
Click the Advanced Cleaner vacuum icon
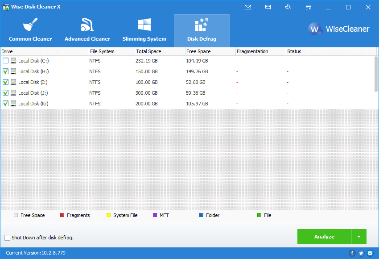pos(87,25)
